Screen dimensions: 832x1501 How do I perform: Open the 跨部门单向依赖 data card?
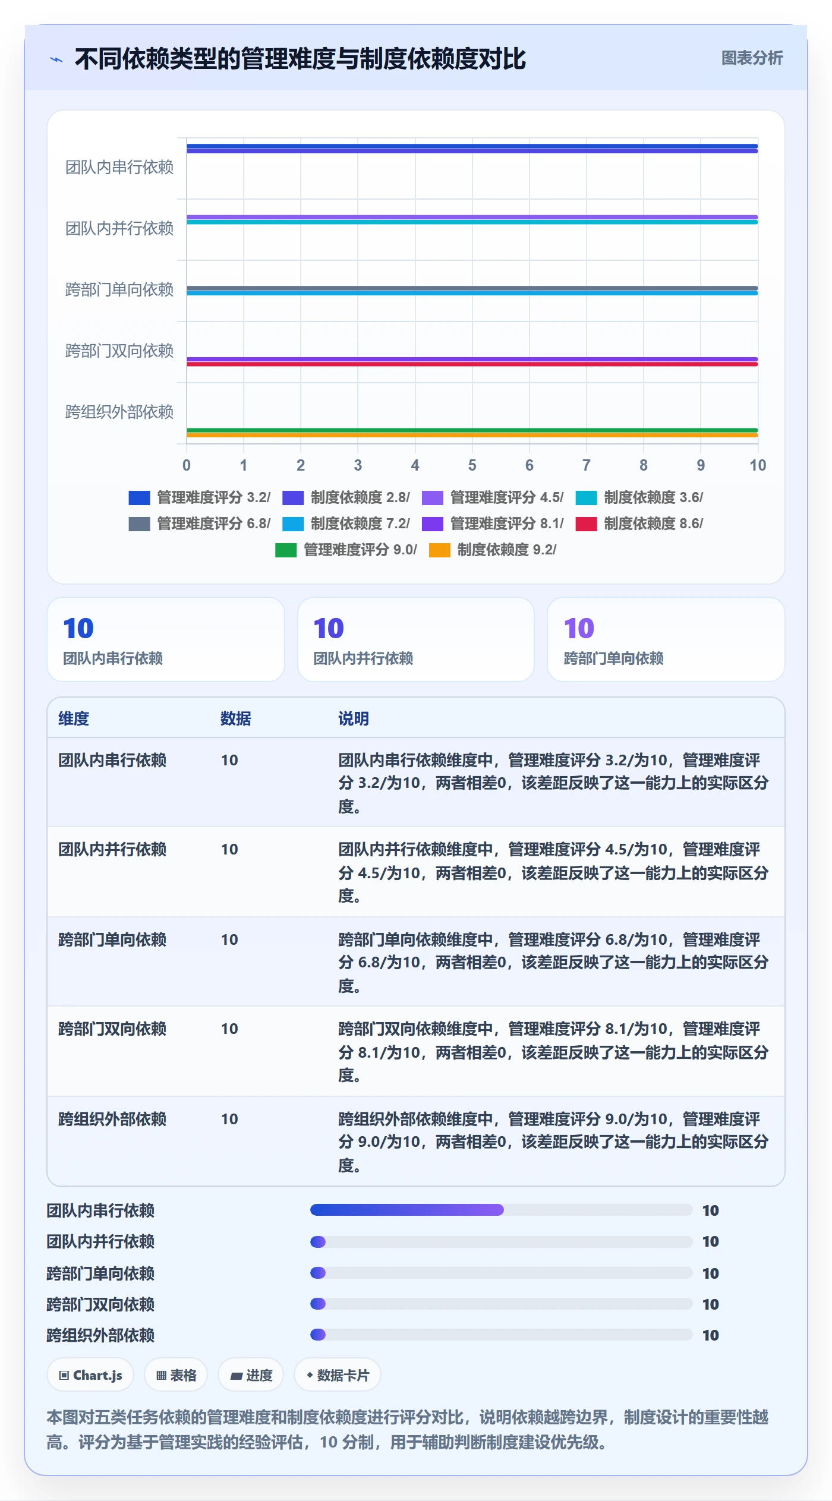pos(666,639)
